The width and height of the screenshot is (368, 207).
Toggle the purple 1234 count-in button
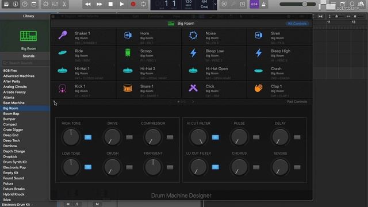pos(254,4)
